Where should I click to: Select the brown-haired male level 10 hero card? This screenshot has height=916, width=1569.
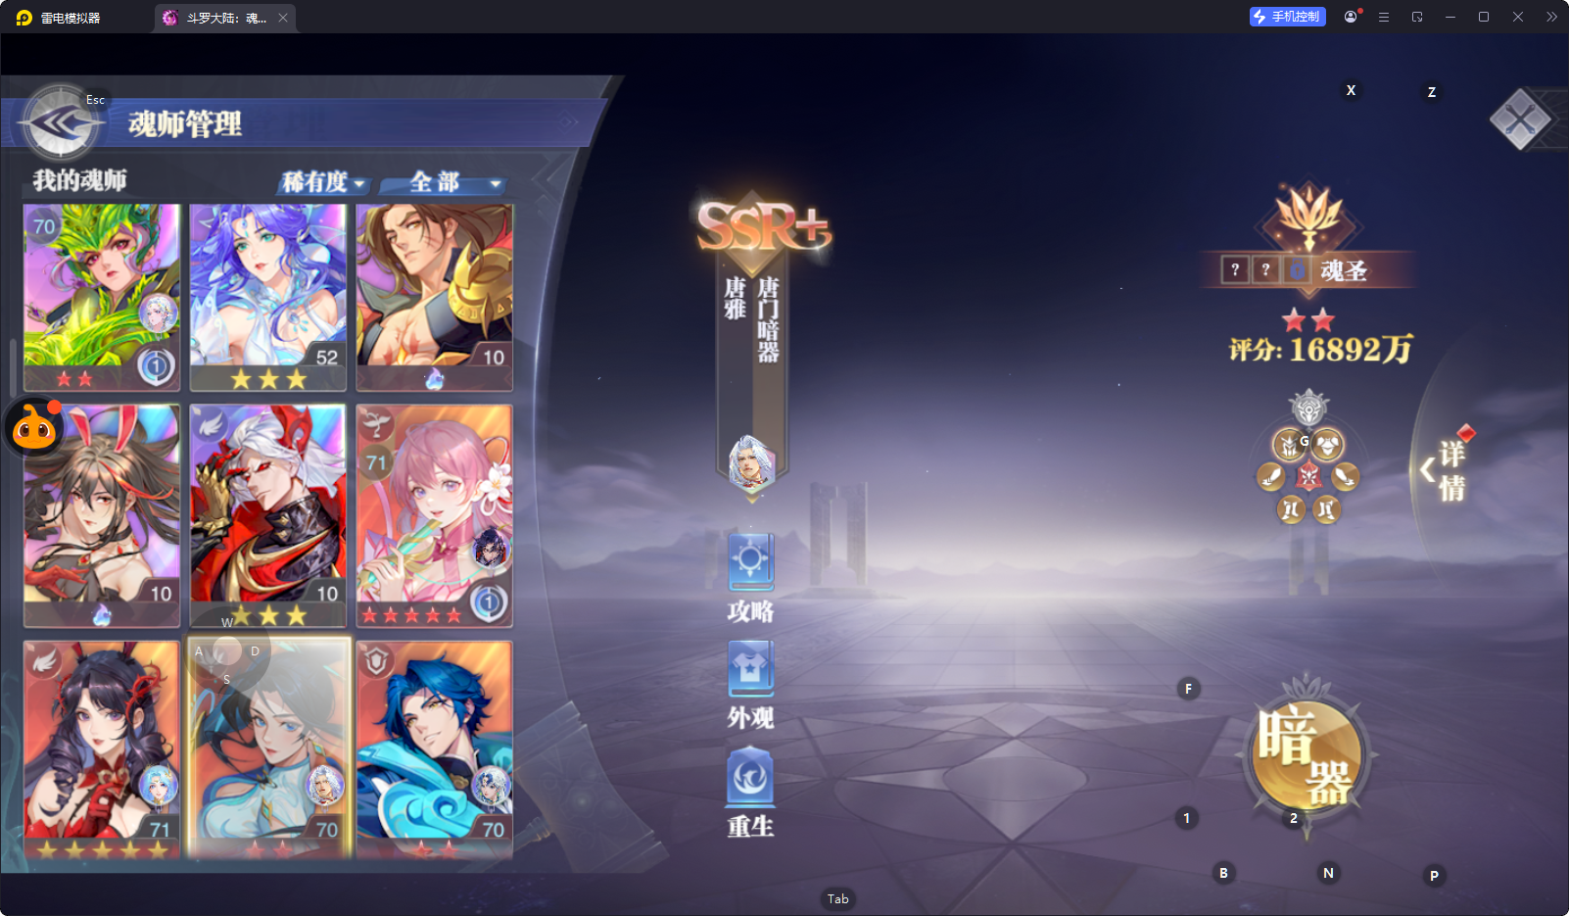click(x=435, y=298)
